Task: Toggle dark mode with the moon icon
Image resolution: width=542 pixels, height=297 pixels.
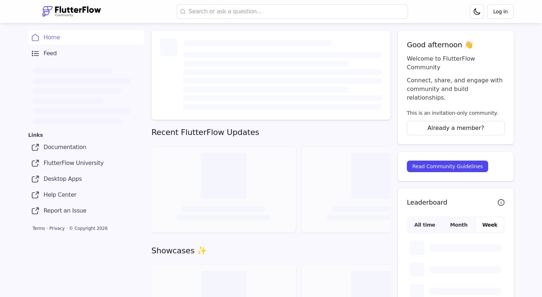Action: pyautogui.click(x=477, y=12)
